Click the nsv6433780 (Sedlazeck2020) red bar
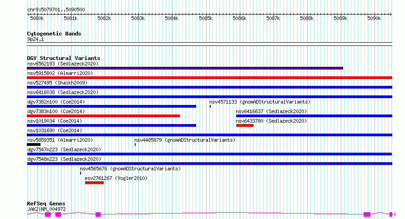The height and width of the screenshot is (219, 405). click(245, 125)
